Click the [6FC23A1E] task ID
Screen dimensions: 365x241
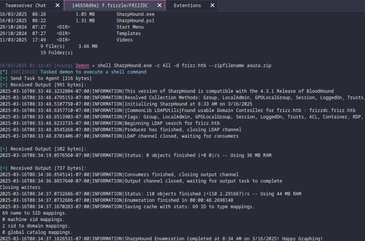[24, 72]
